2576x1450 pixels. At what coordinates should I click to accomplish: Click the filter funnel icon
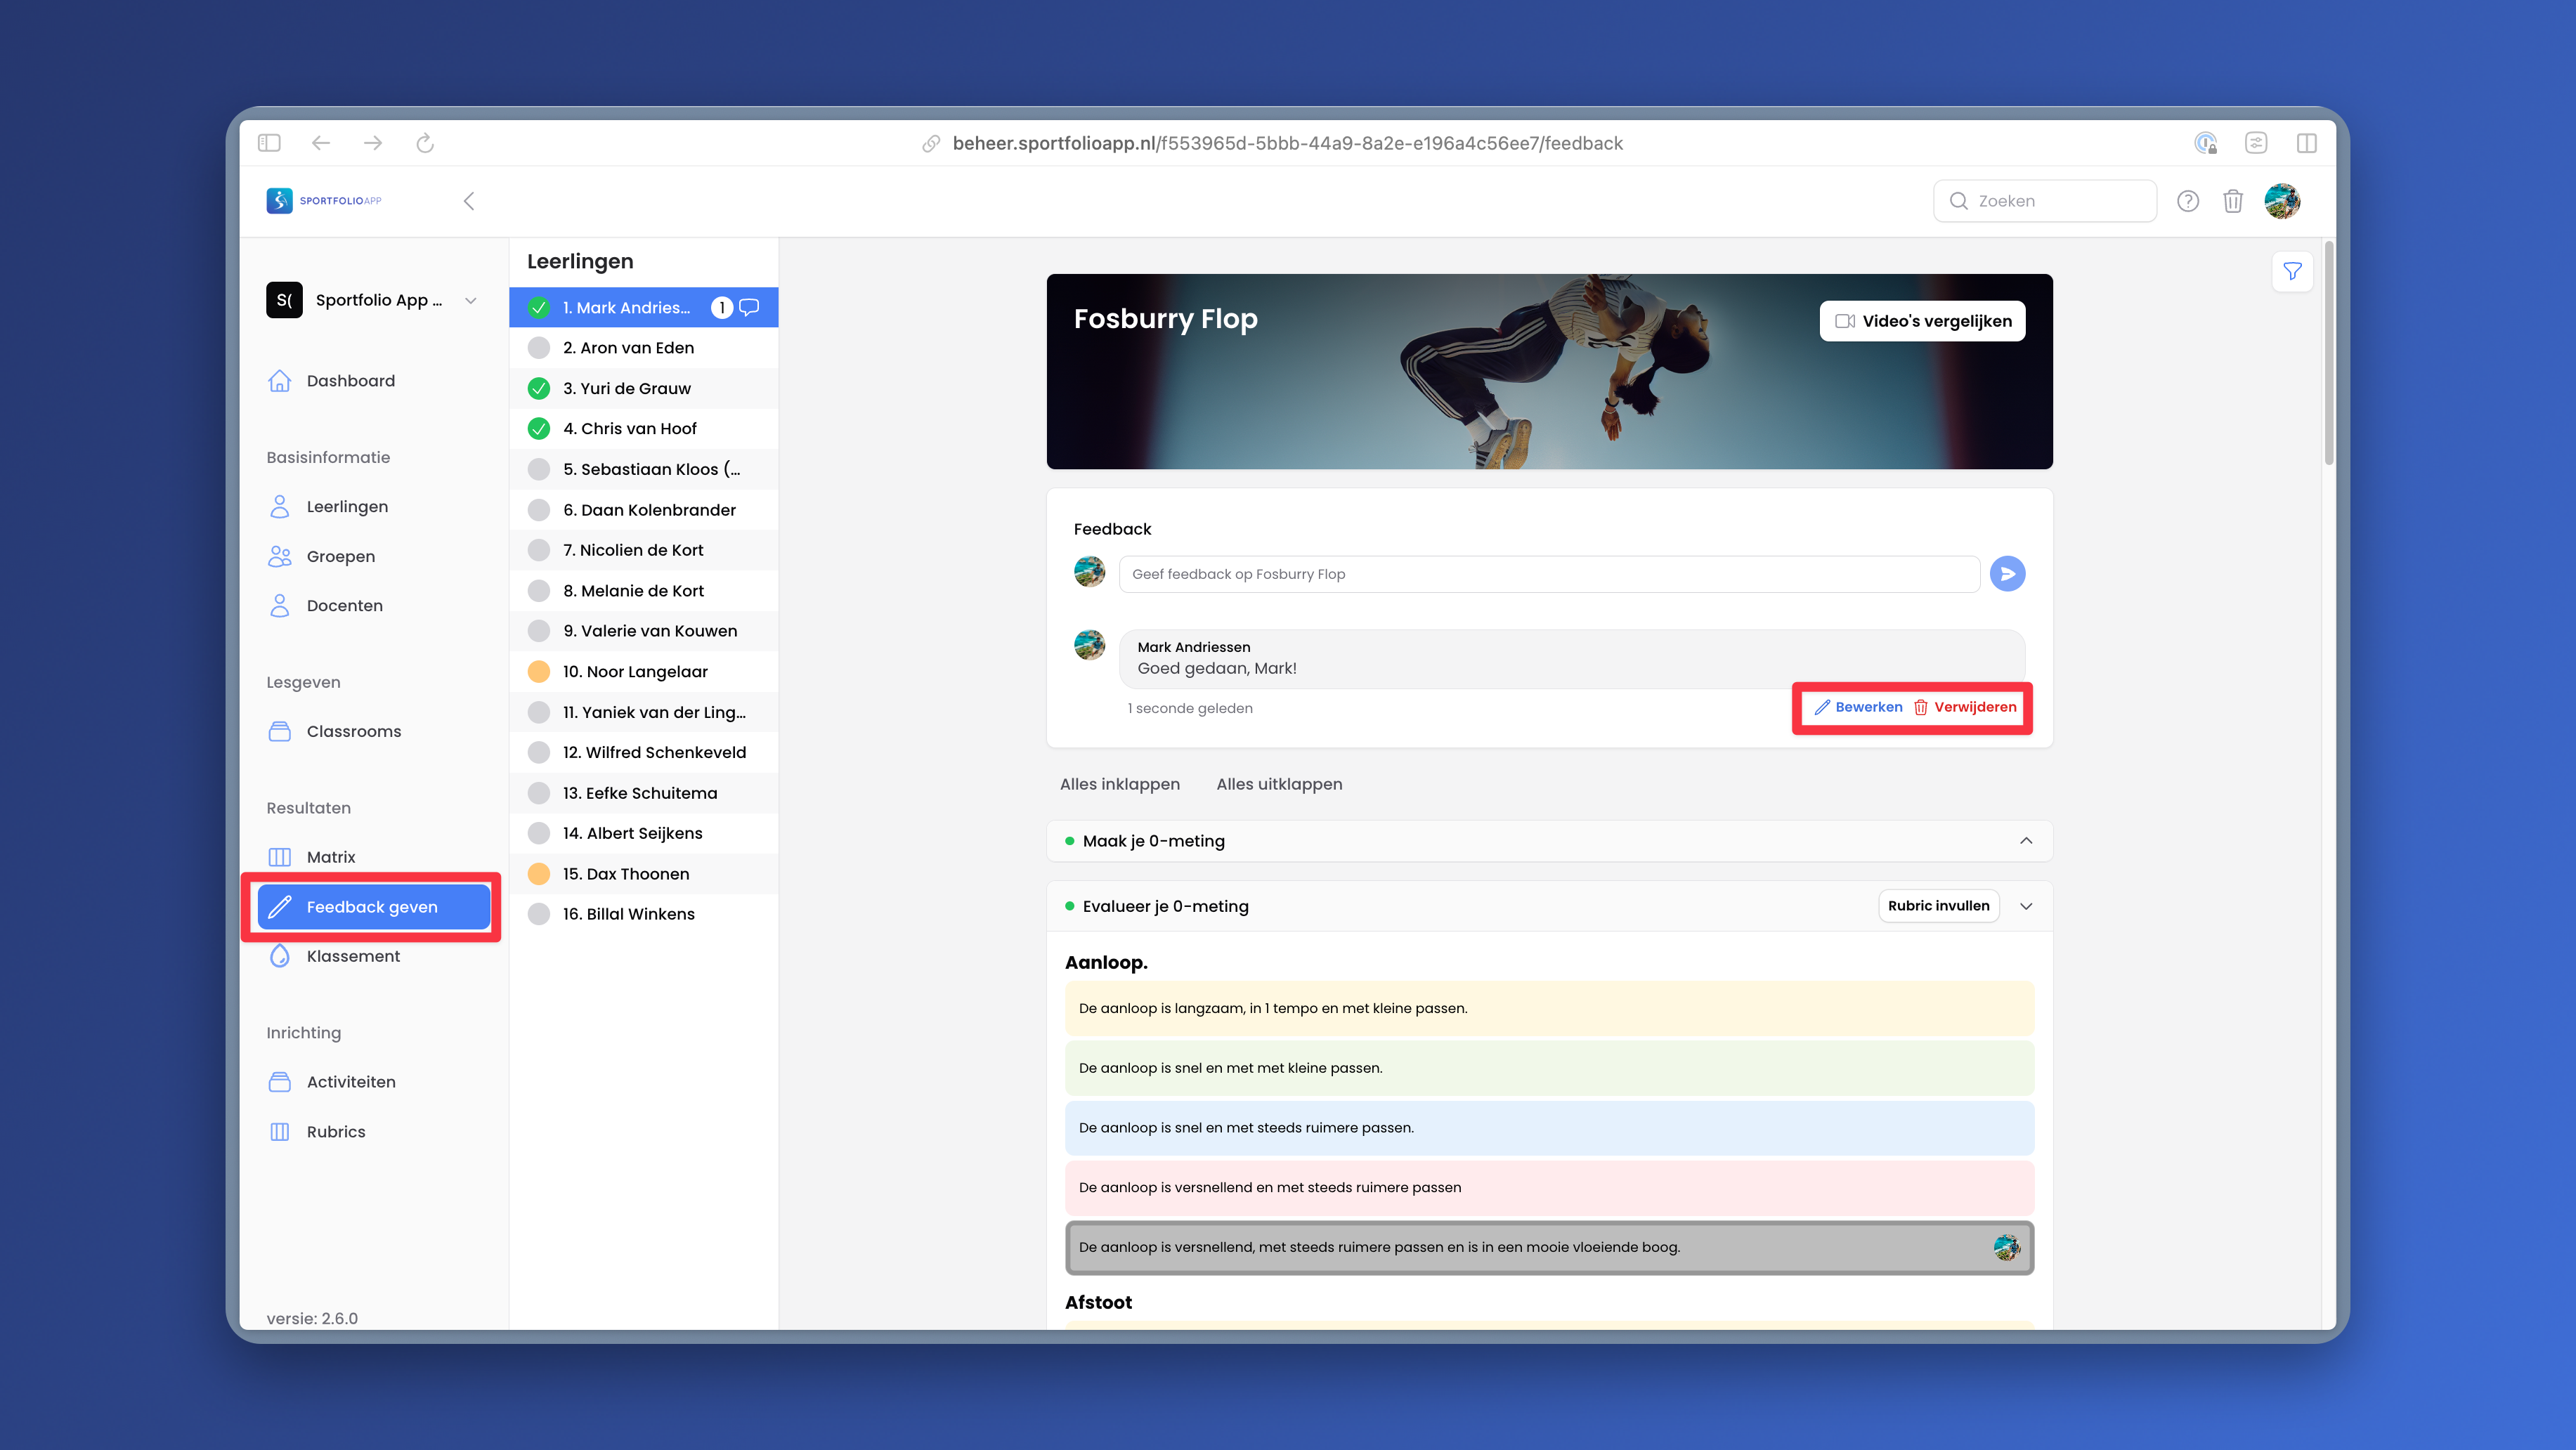[x=2292, y=271]
